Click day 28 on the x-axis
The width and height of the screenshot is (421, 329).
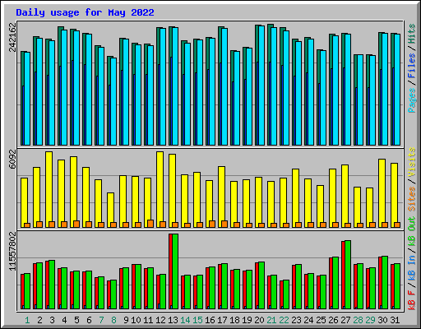click(358, 320)
